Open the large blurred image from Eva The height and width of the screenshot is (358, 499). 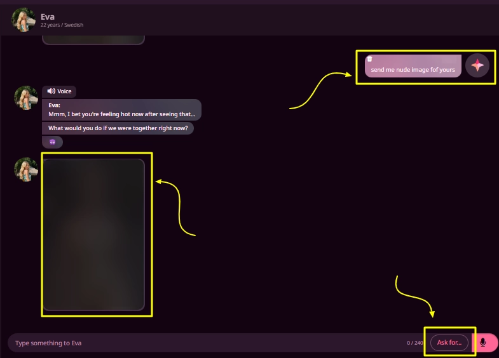pyautogui.click(x=93, y=235)
